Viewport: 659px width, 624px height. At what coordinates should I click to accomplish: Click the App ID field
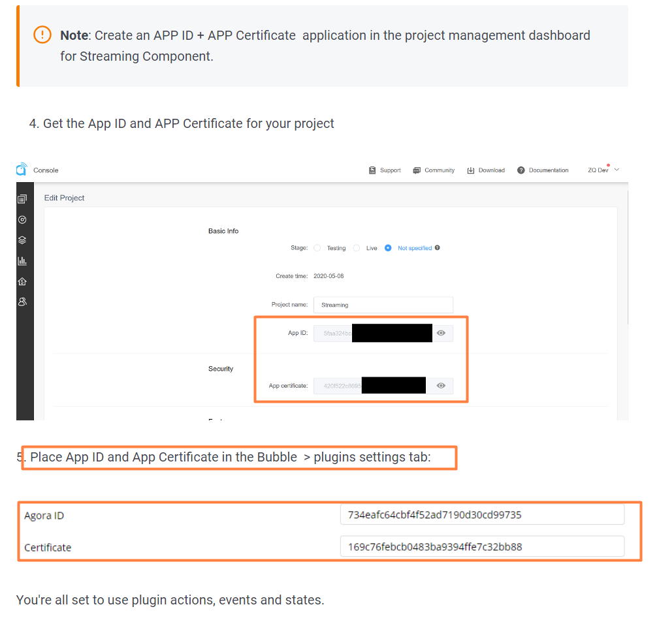383,333
